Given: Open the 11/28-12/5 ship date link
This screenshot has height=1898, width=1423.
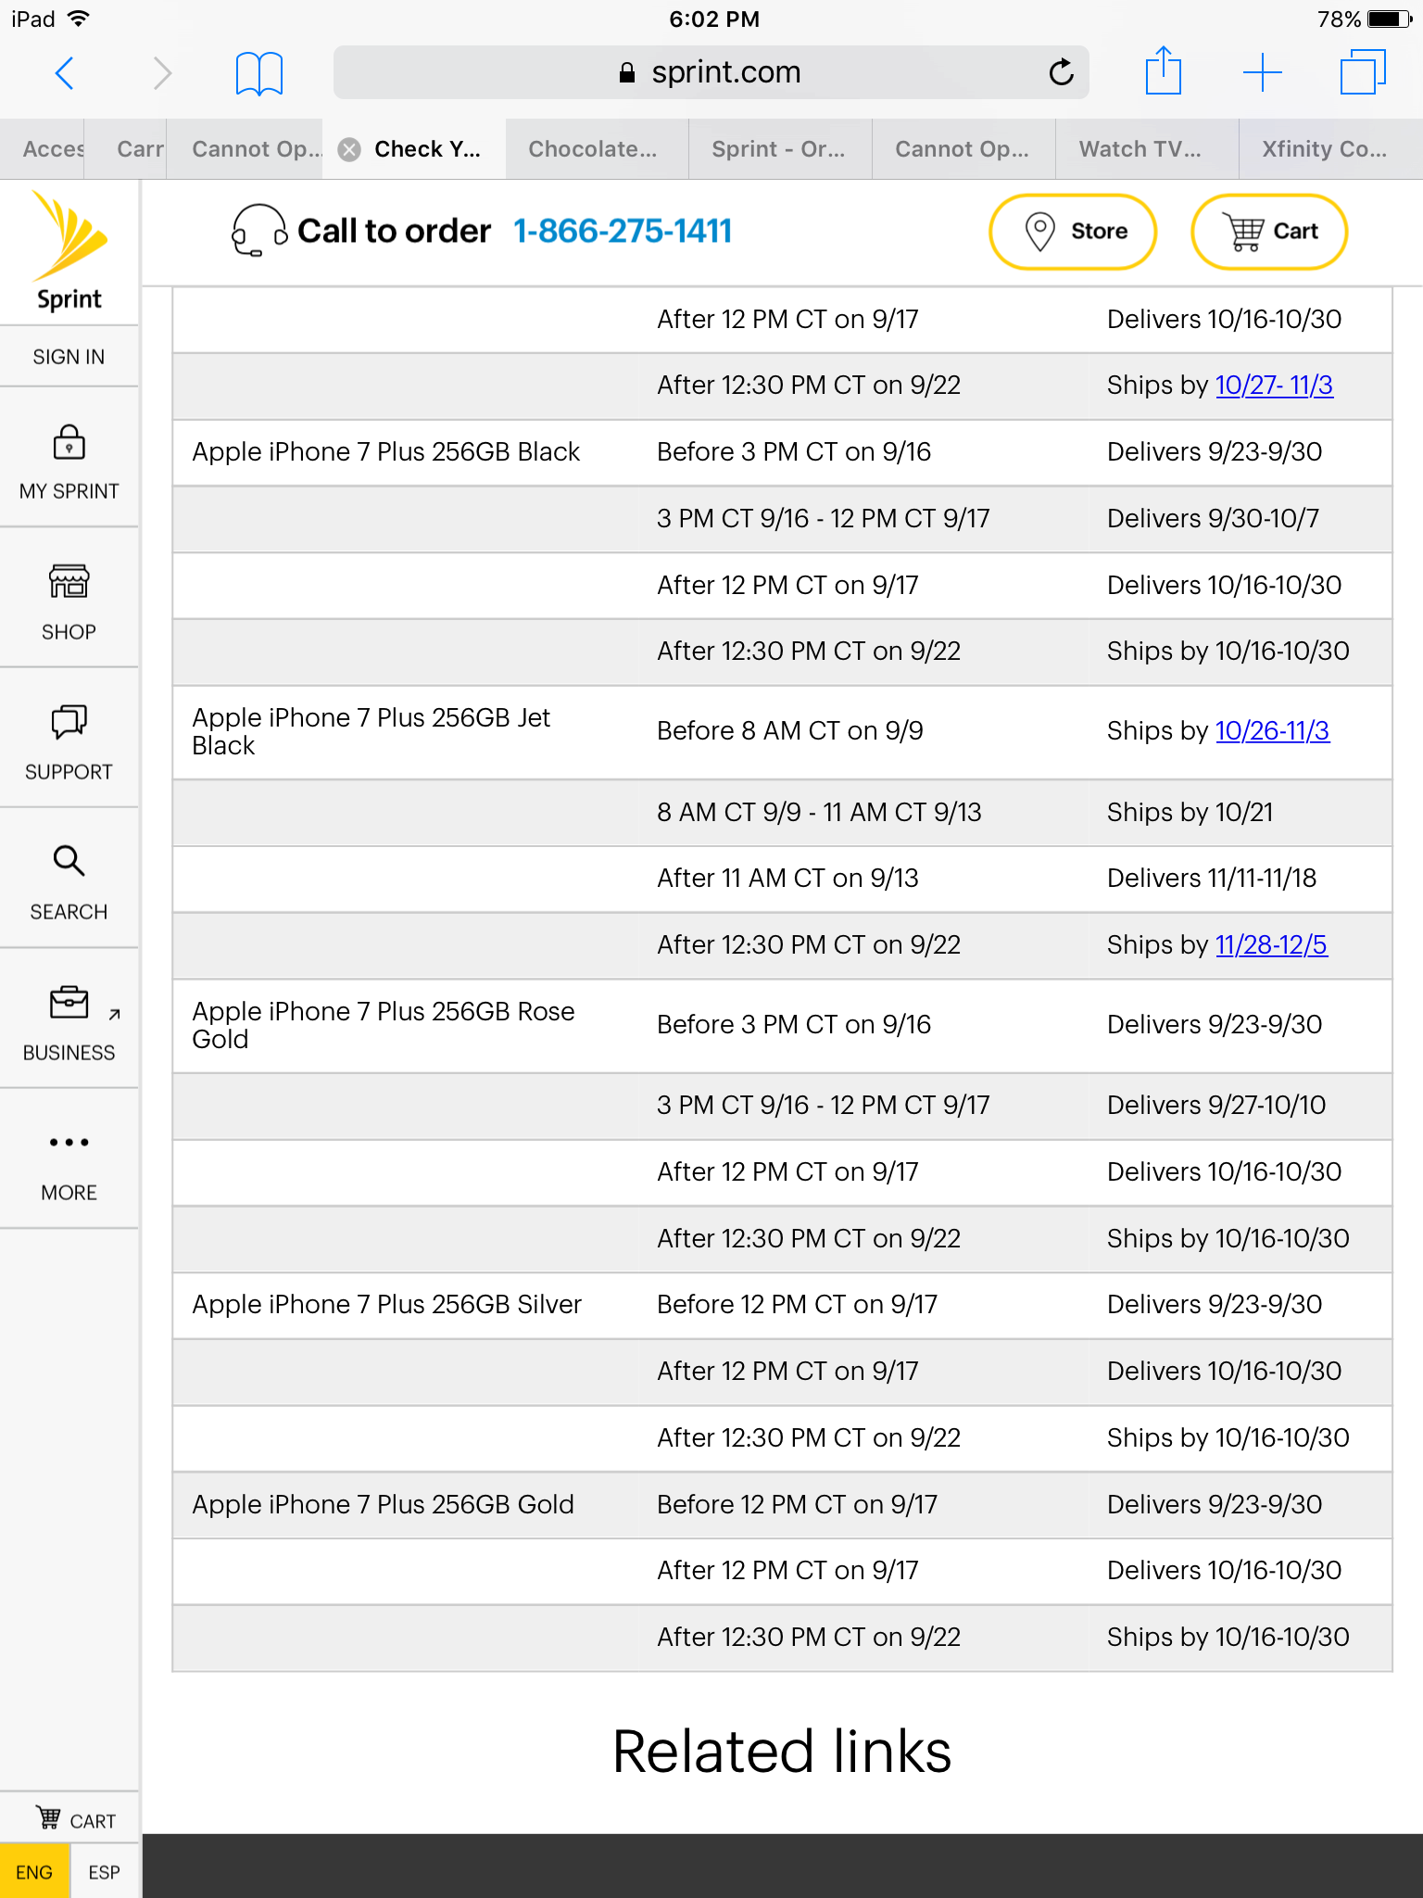Looking at the screenshot, I should (x=1271, y=944).
